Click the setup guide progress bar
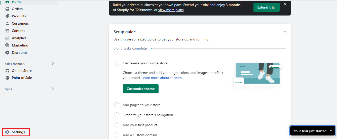 point(218,48)
